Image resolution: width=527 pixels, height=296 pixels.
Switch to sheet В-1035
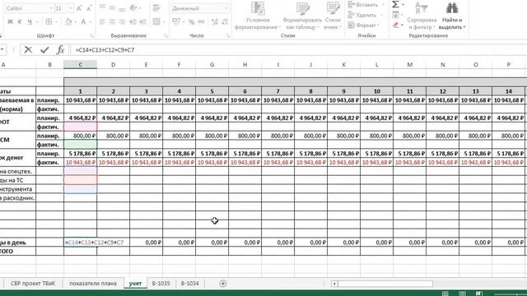point(161,283)
